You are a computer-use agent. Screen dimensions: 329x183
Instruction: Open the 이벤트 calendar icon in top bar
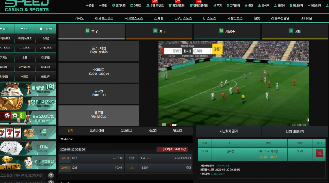(x=132, y=6)
